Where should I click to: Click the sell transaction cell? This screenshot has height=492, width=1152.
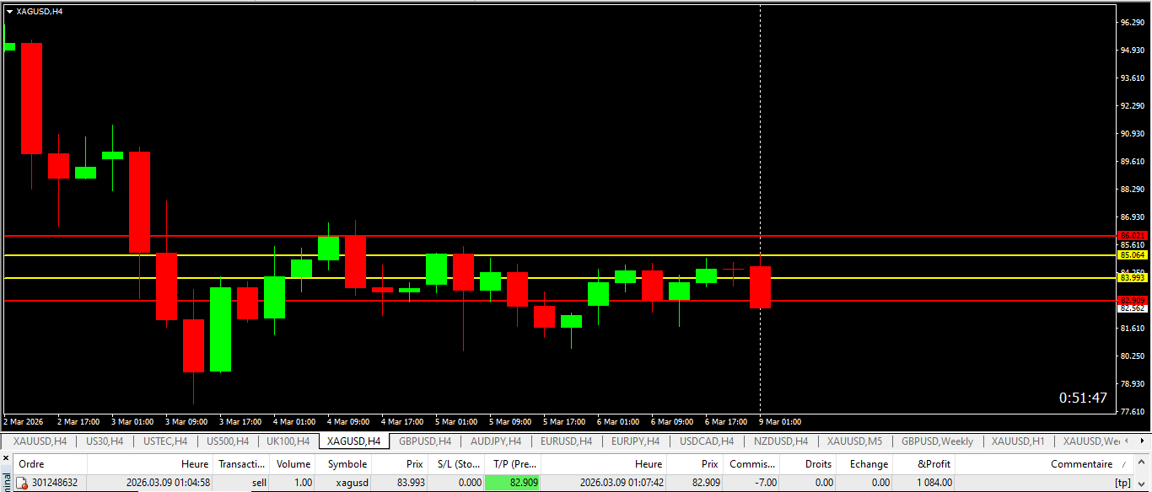tap(259, 483)
